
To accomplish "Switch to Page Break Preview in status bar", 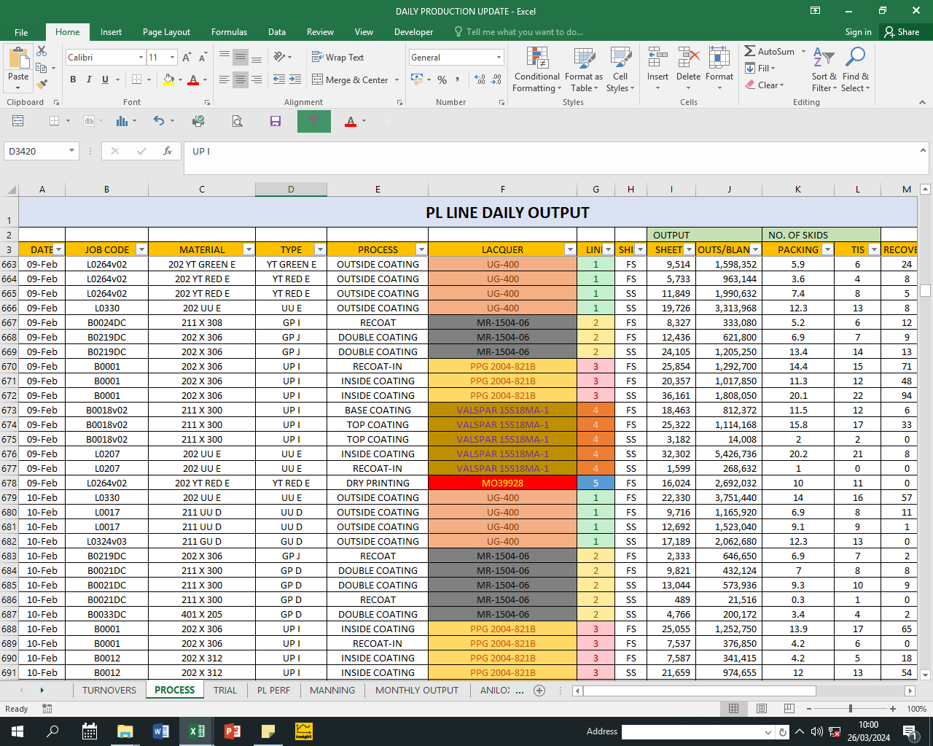I will click(x=789, y=708).
